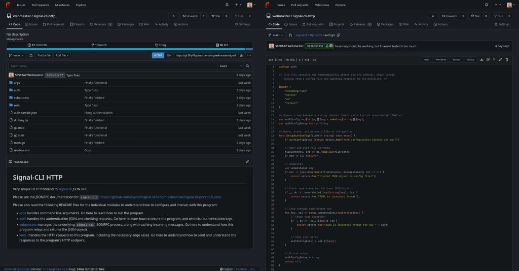The width and height of the screenshot is (519, 271).
Task: Delete auth.go using the trash icon
Action: coord(506,59)
